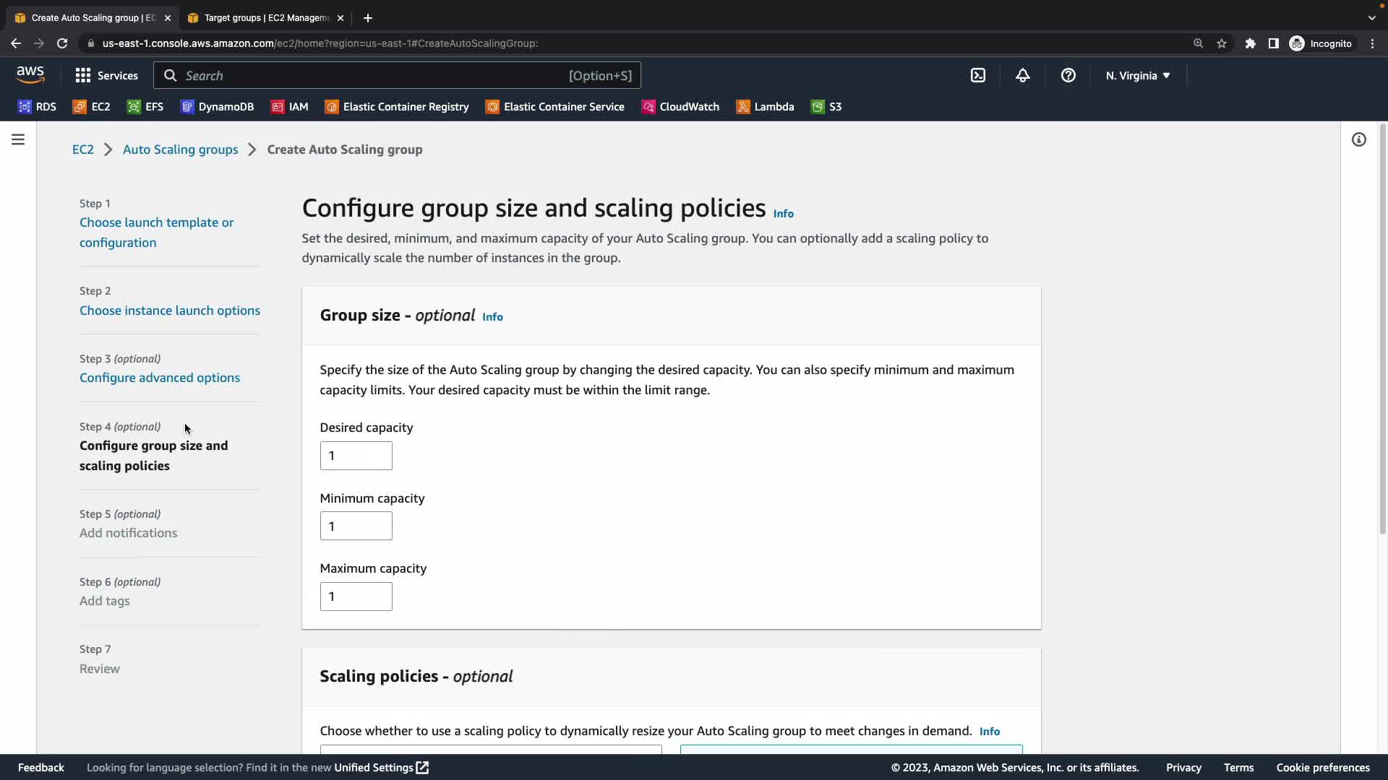The height and width of the screenshot is (780, 1388).
Task: Open AWS CloudShell terminal icon
Action: (x=977, y=75)
